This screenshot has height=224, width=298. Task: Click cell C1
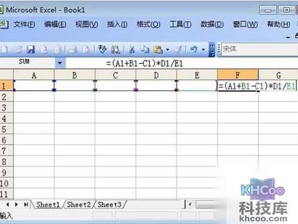(116, 86)
